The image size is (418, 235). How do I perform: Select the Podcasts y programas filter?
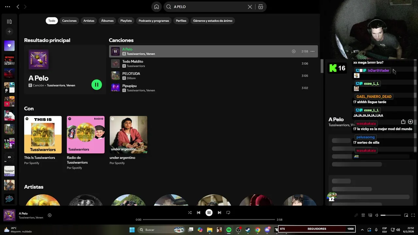154,21
